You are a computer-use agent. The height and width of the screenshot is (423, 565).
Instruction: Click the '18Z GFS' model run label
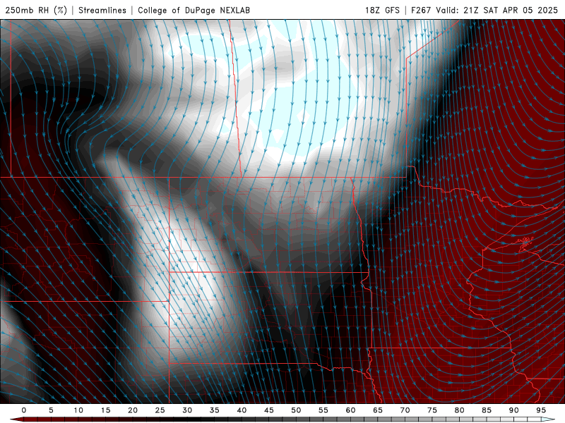point(382,10)
